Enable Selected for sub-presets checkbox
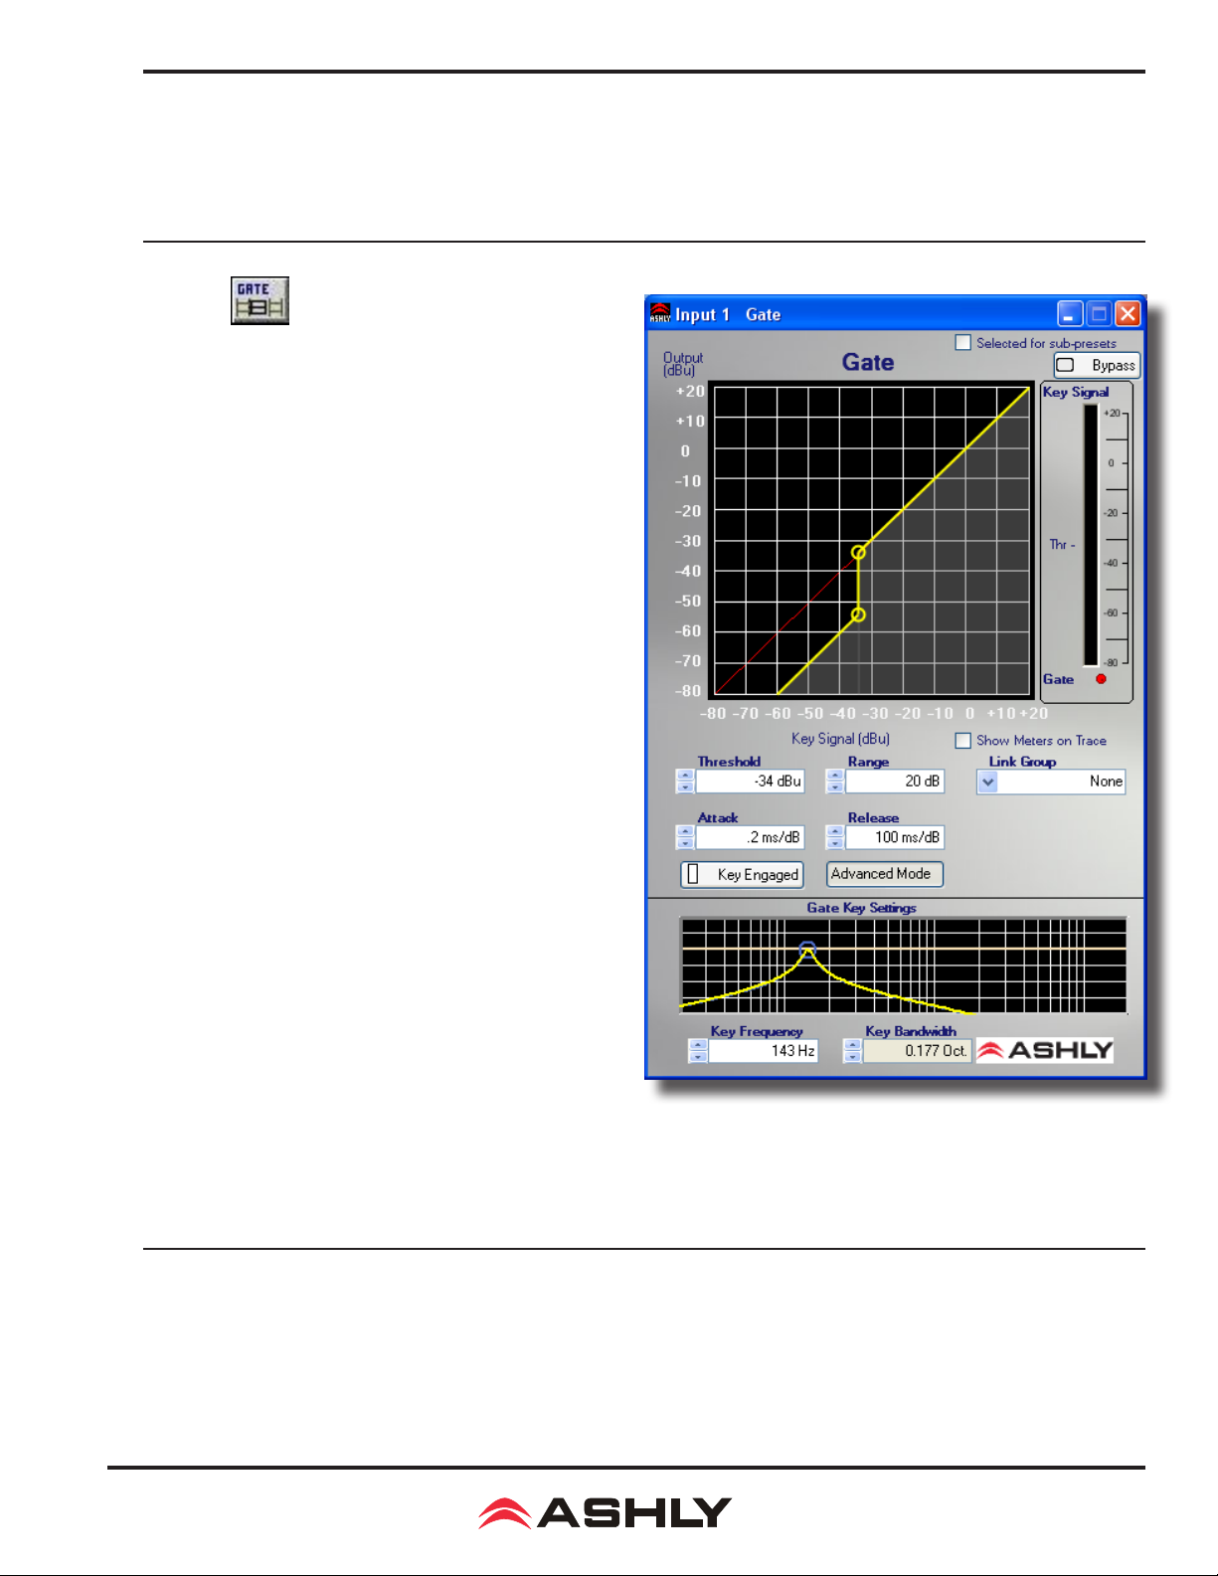Viewport: 1218px width, 1576px height. click(x=962, y=342)
